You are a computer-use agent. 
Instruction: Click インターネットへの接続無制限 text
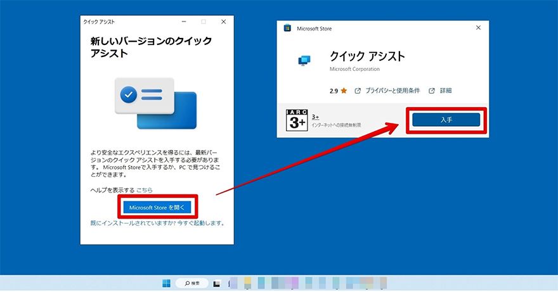[x=336, y=125]
